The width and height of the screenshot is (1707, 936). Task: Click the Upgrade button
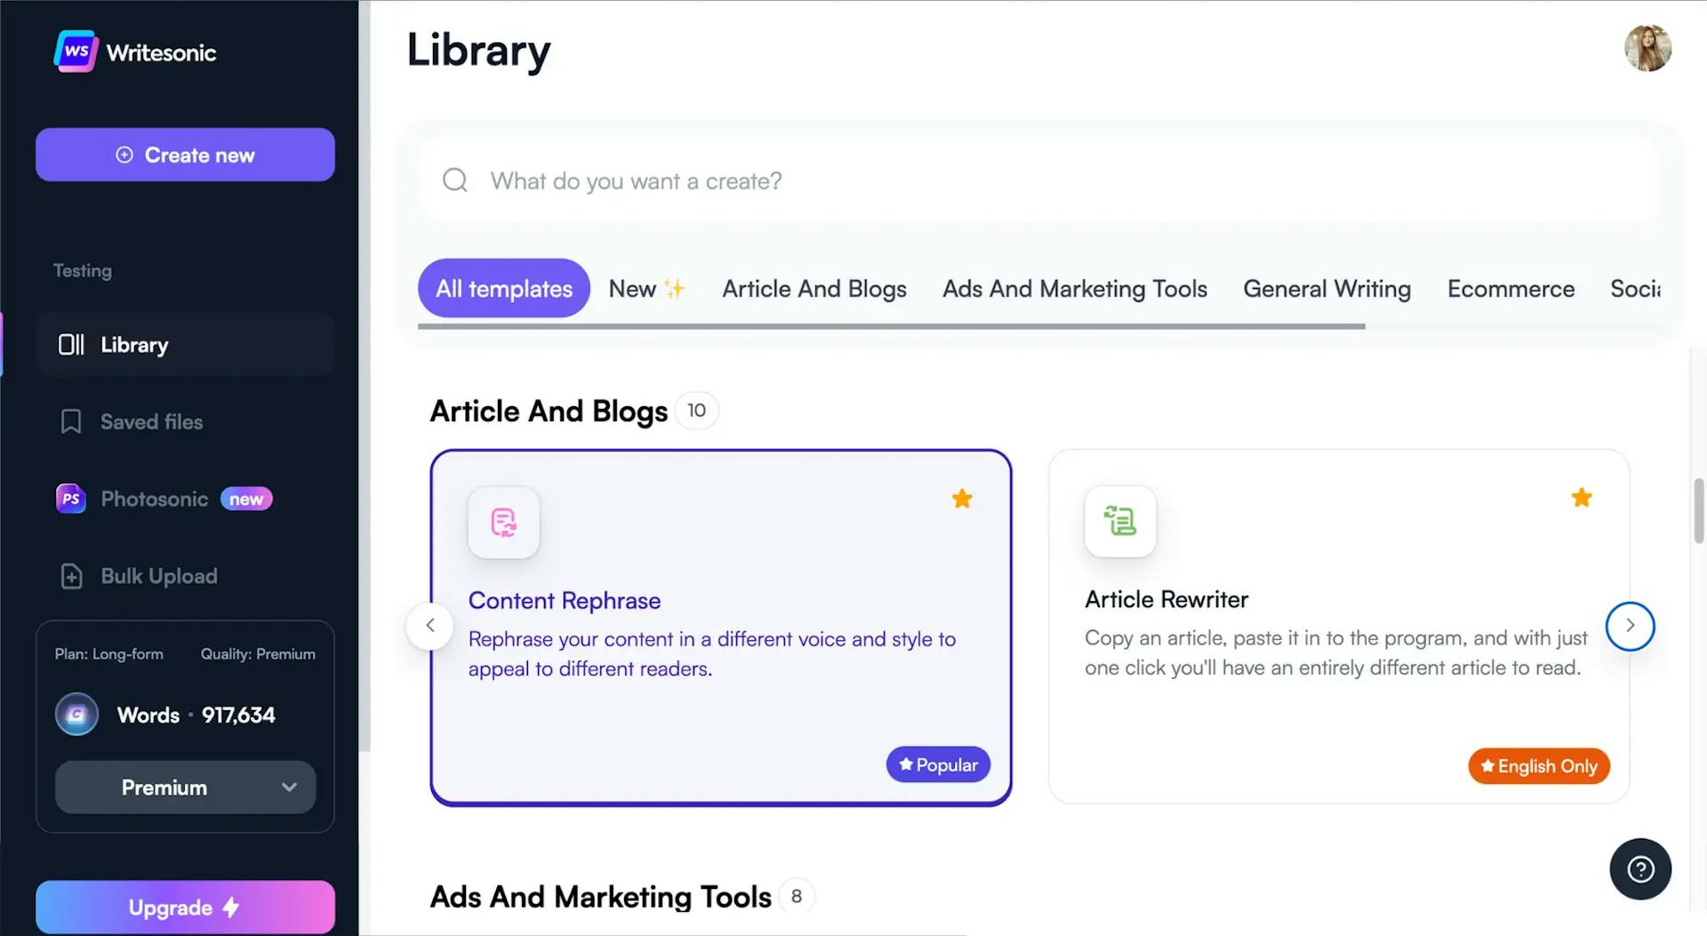tap(184, 907)
